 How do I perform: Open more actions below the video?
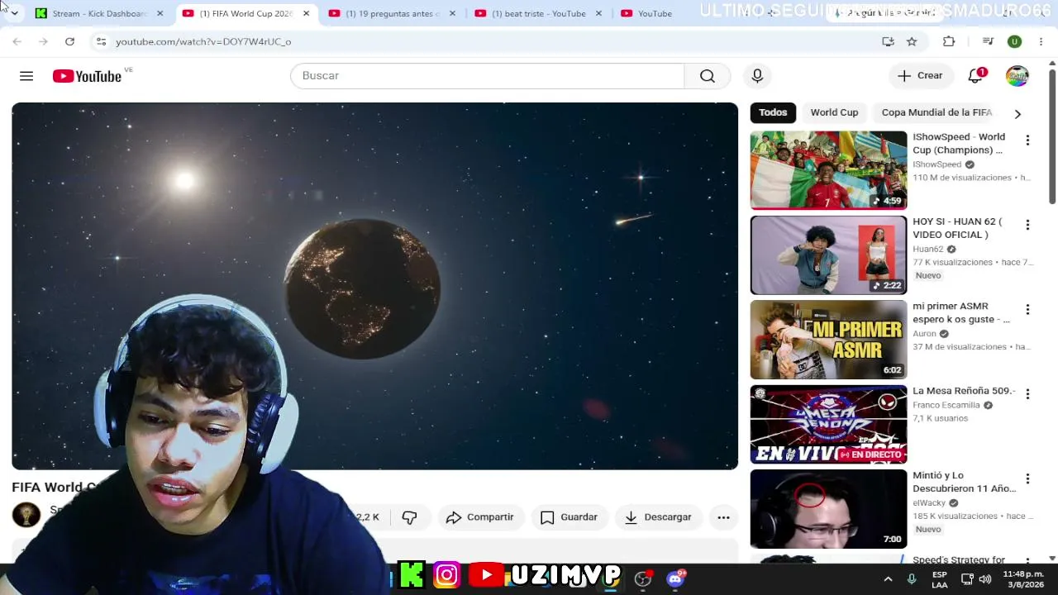coord(723,517)
